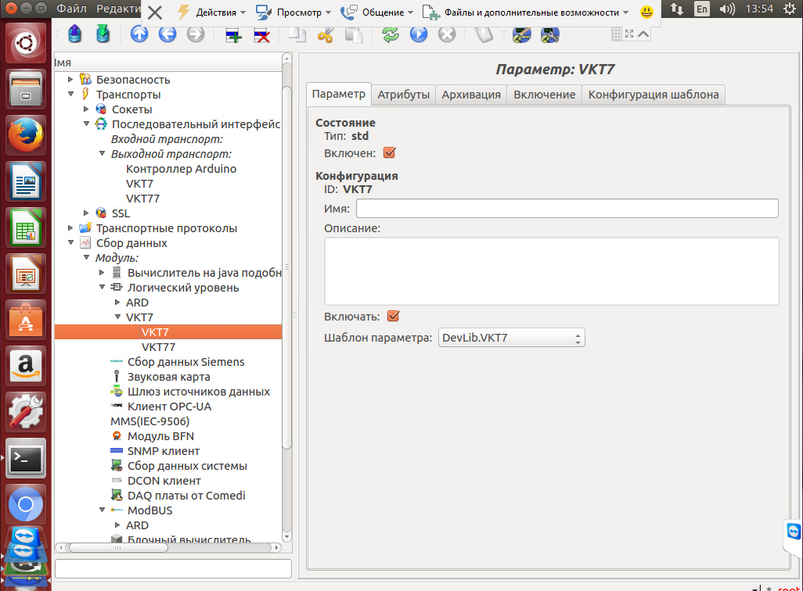Click the load from database toolbar icon

pos(74,34)
